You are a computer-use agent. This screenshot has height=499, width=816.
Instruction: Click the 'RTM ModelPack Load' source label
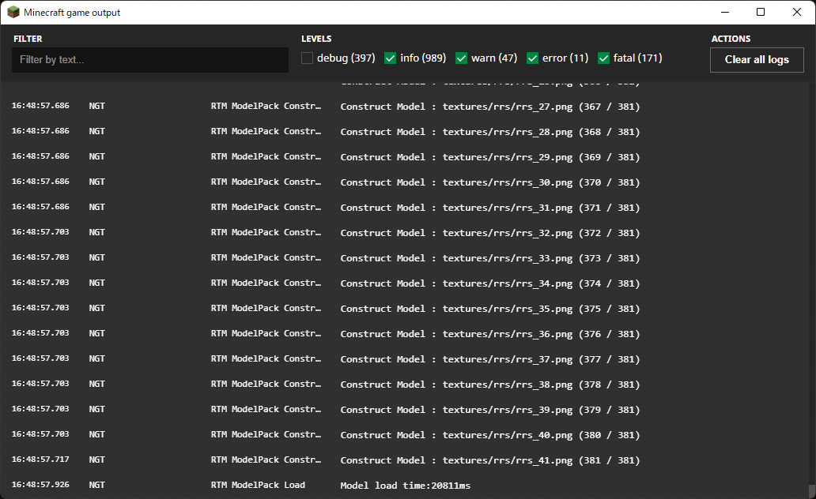pos(258,485)
